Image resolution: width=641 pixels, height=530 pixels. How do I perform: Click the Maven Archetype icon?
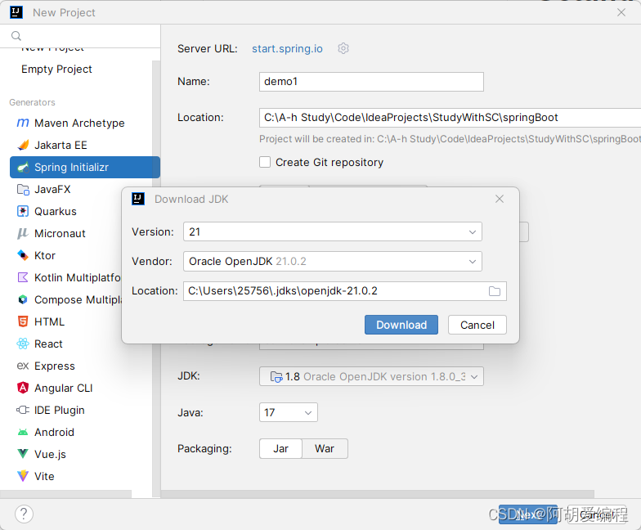pyautogui.click(x=23, y=123)
